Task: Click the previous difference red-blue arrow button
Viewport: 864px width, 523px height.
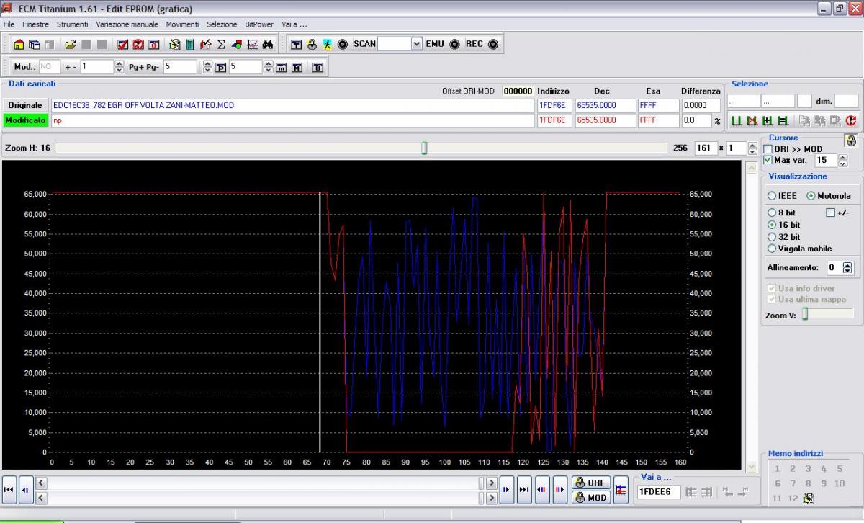Action: 542,490
